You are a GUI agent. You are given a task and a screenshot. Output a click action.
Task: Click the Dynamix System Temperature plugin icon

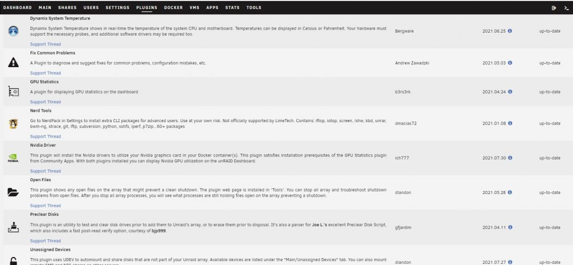pos(13,31)
